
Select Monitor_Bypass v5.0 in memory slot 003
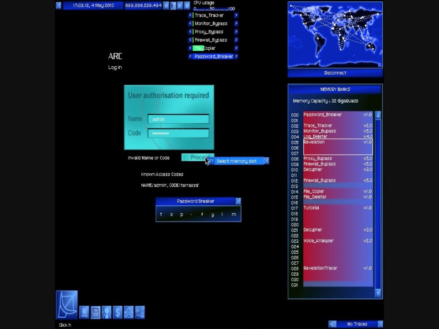coord(338,131)
